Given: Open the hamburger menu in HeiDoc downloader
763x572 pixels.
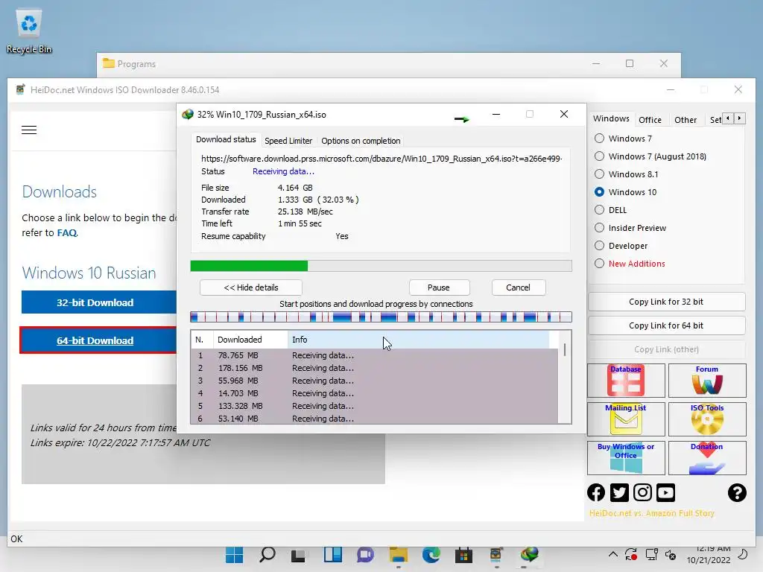Looking at the screenshot, I should tap(29, 130).
